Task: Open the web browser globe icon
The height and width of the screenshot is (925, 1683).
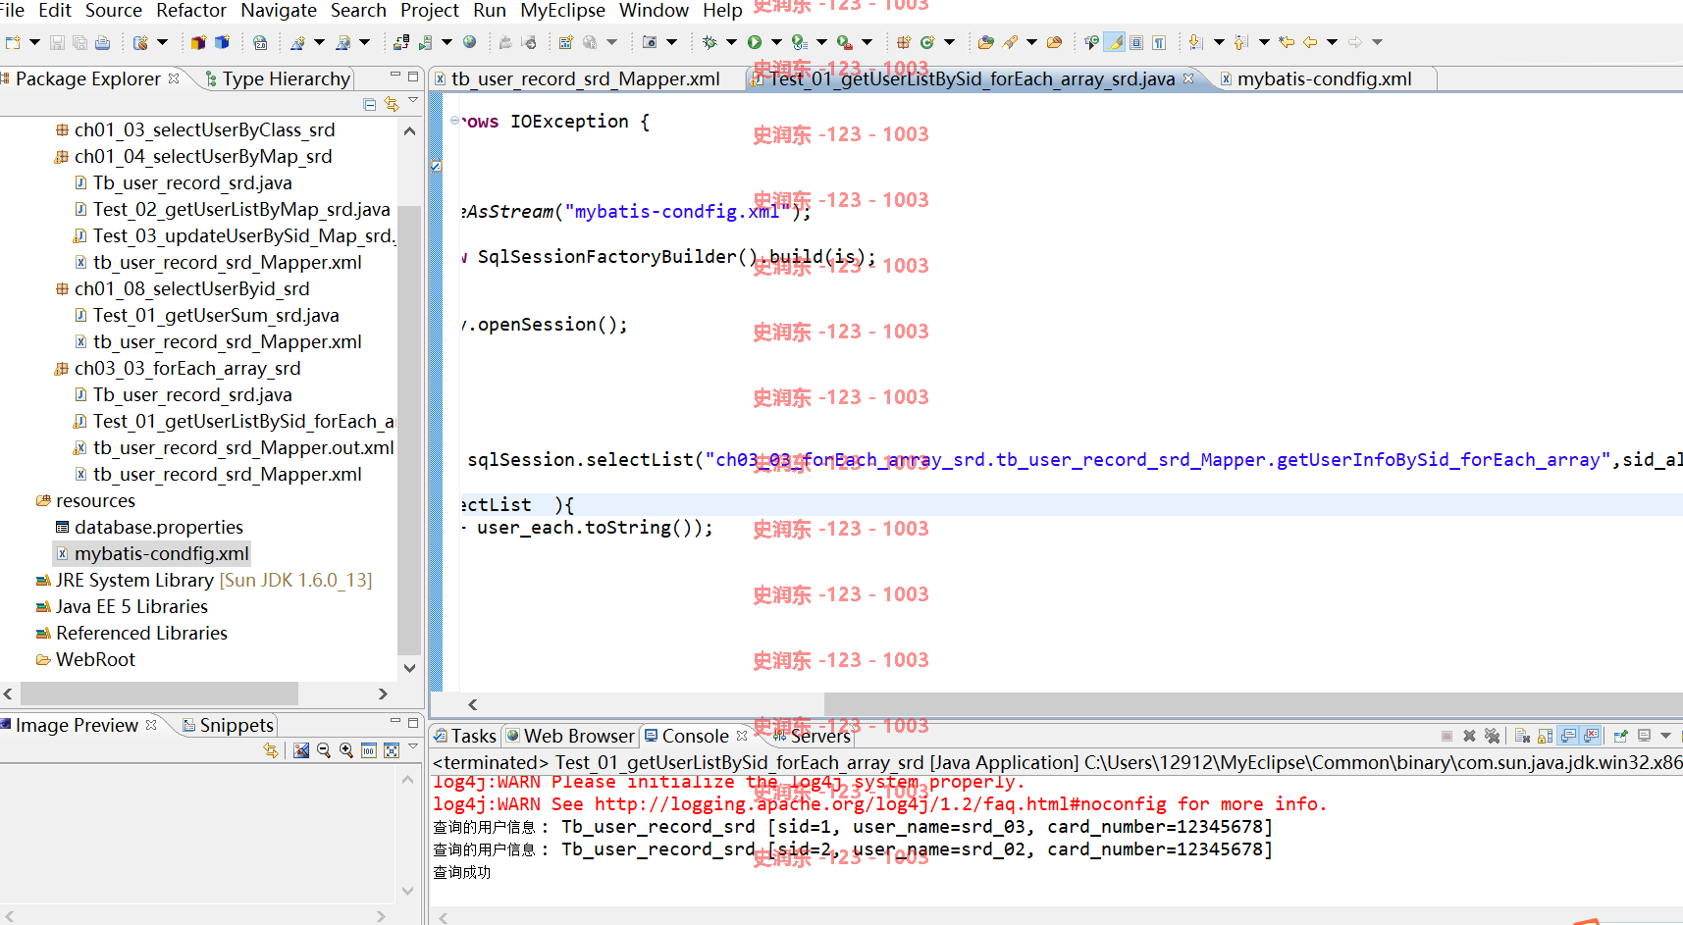Action: tap(469, 42)
